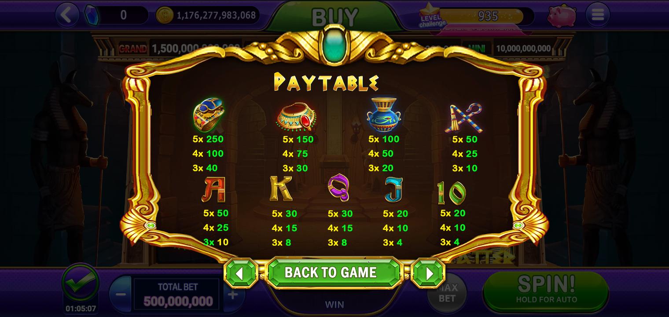Select the blue vase symbol
This screenshot has width=669, height=317.
[383, 114]
